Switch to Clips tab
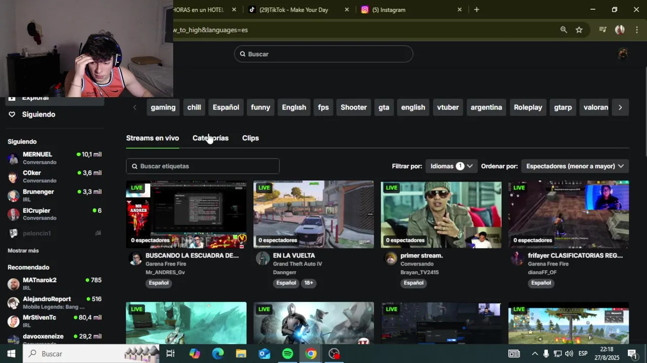The width and height of the screenshot is (647, 363). pos(250,138)
